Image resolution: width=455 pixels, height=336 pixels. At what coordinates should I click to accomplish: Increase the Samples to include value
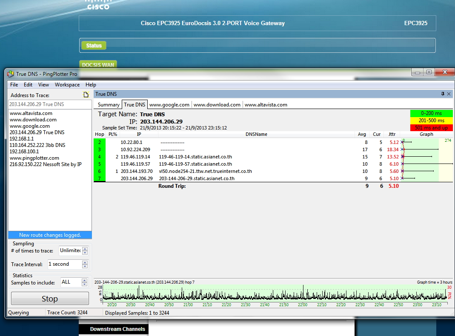(84, 280)
